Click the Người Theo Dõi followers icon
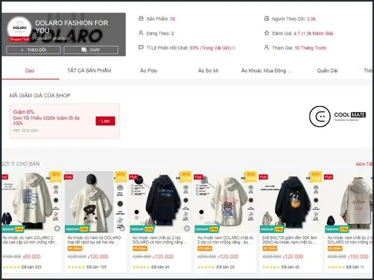The height and width of the screenshot is (280, 374). [x=266, y=18]
